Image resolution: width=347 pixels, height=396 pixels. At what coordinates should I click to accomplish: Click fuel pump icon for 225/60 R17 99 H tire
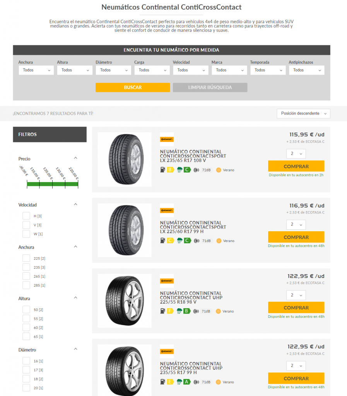(x=162, y=241)
